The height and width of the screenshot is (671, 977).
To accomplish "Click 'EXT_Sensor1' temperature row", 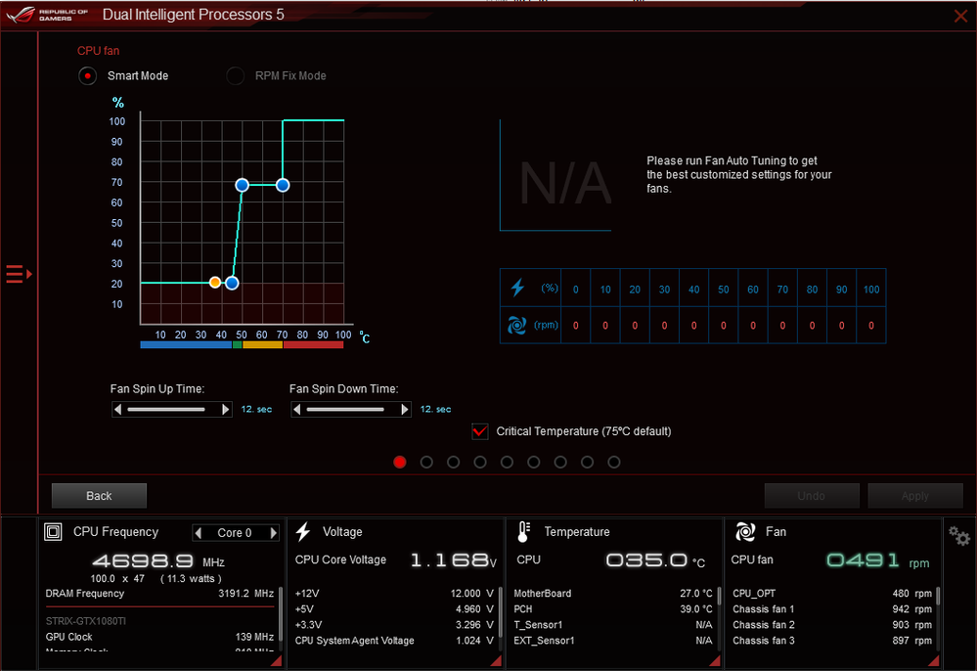I will pos(613,641).
